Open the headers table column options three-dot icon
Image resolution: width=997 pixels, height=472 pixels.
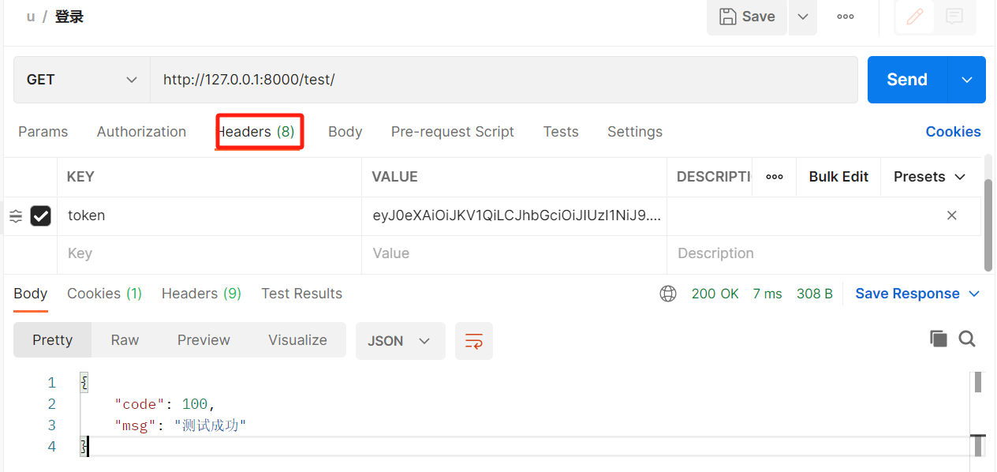click(775, 177)
